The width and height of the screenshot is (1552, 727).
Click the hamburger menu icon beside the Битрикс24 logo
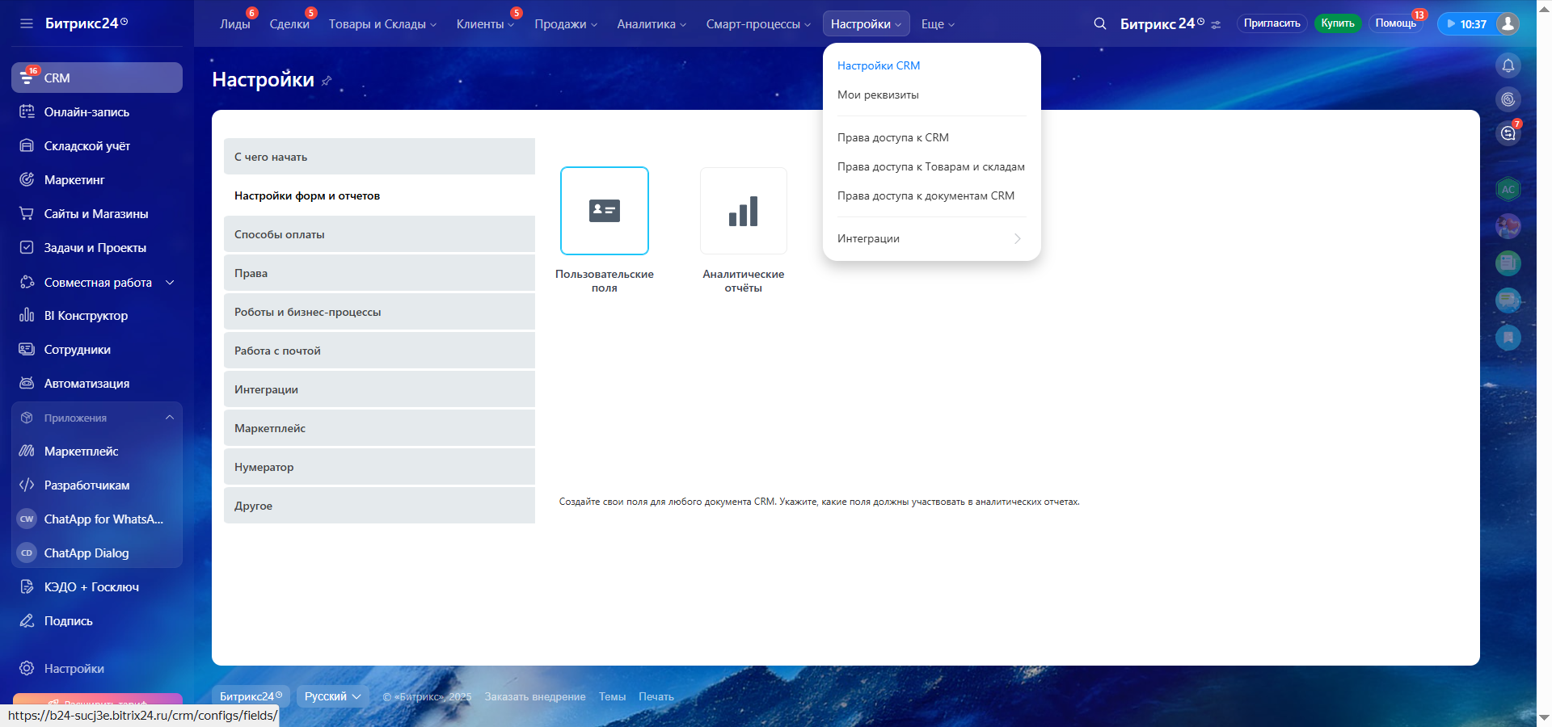point(27,23)
